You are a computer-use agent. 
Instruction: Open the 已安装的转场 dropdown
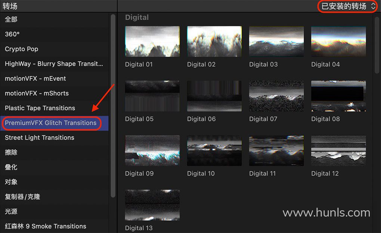pos(348,6)
